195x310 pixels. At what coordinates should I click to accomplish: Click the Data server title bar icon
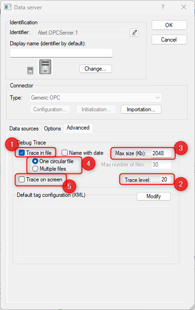point(7,7)
